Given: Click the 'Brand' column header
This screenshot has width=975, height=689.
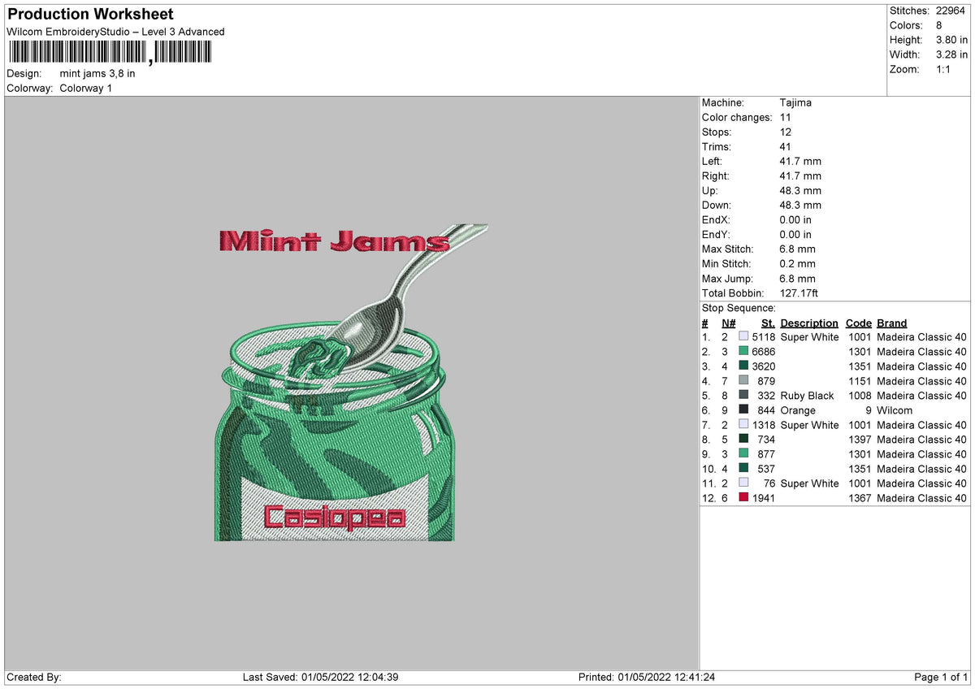Looking at the screenshot, I should (x=892, y=323).
